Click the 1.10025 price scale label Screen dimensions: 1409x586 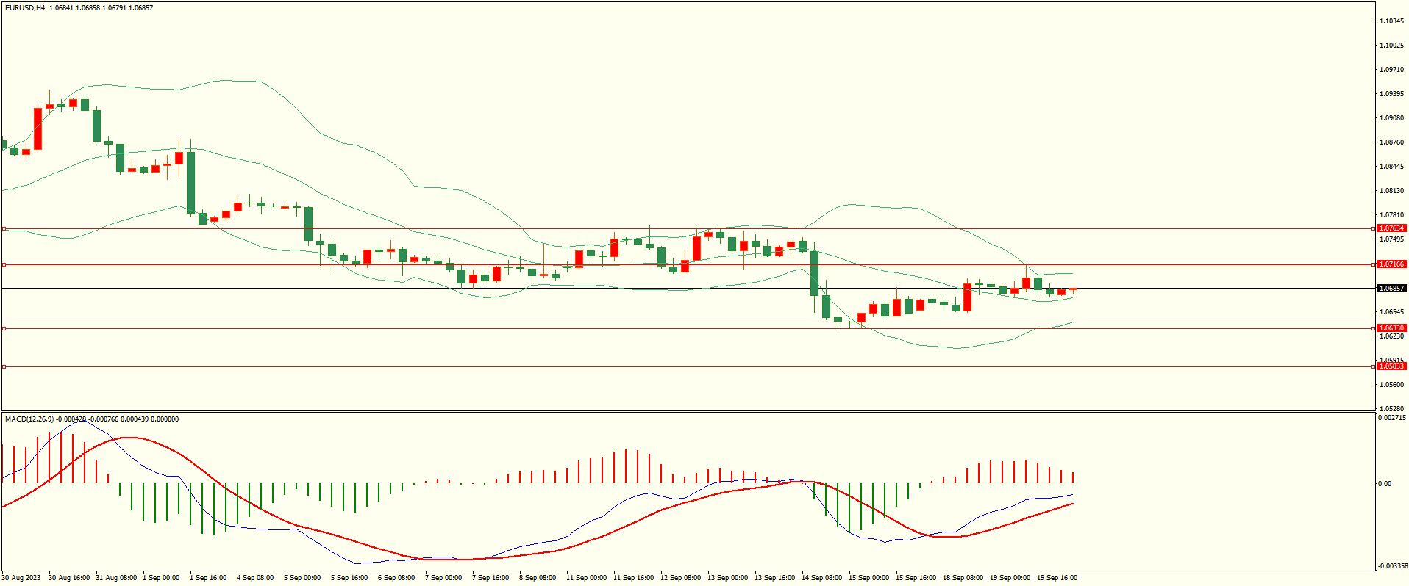pyautogui.click(x=1391, y=46)
